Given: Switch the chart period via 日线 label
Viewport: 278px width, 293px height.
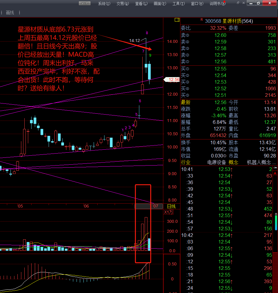Looking at the screenshot, I should tap(171, 206).
